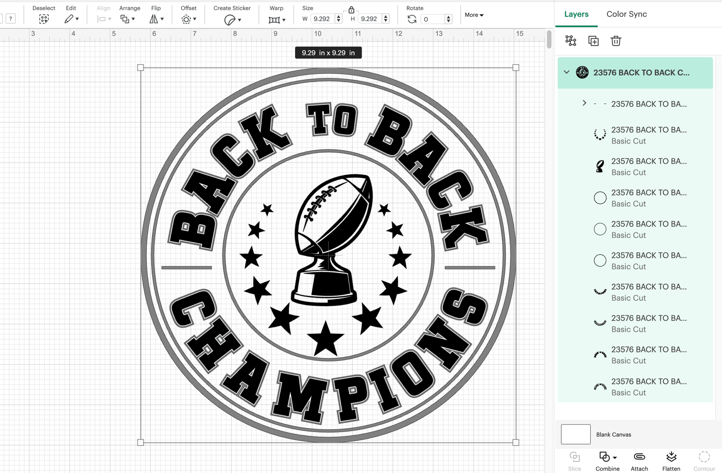The width and height of the screenshot is (722, 473).
Task: Select the football trophy layer thumbnail
Action: (600, 166)
